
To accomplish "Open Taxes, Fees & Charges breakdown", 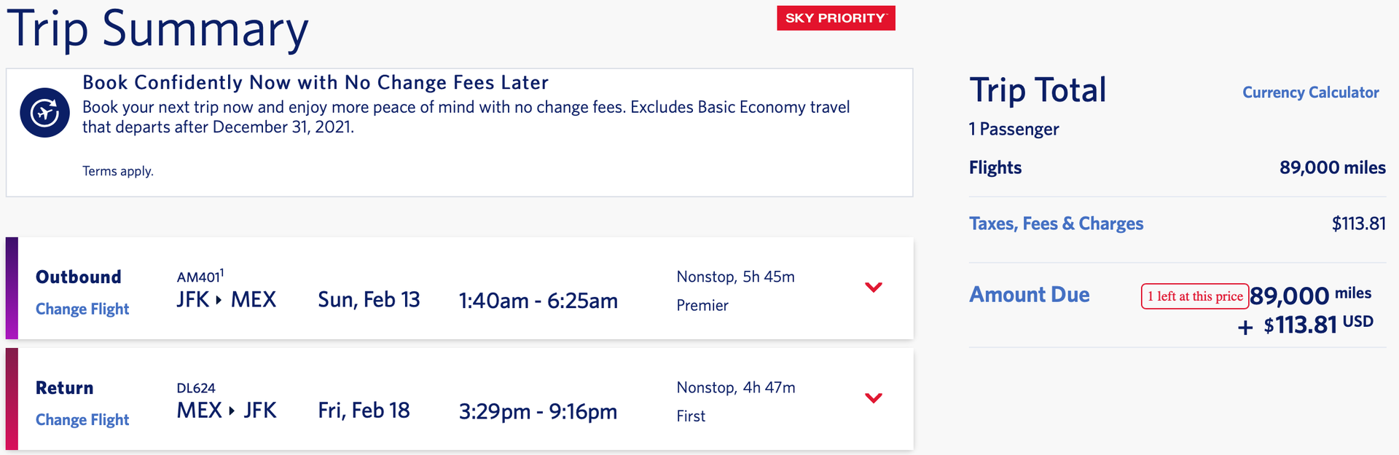I will click(1056, 223).
